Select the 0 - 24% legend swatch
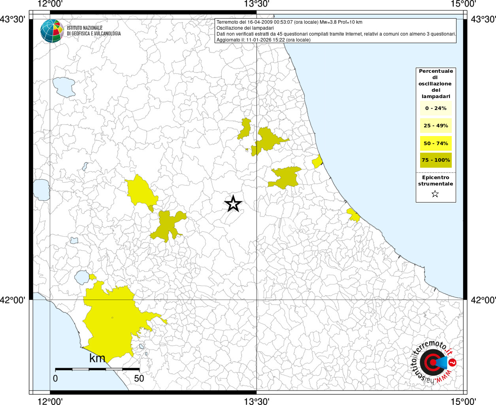496x405 pixels. (x=436, y=108)
